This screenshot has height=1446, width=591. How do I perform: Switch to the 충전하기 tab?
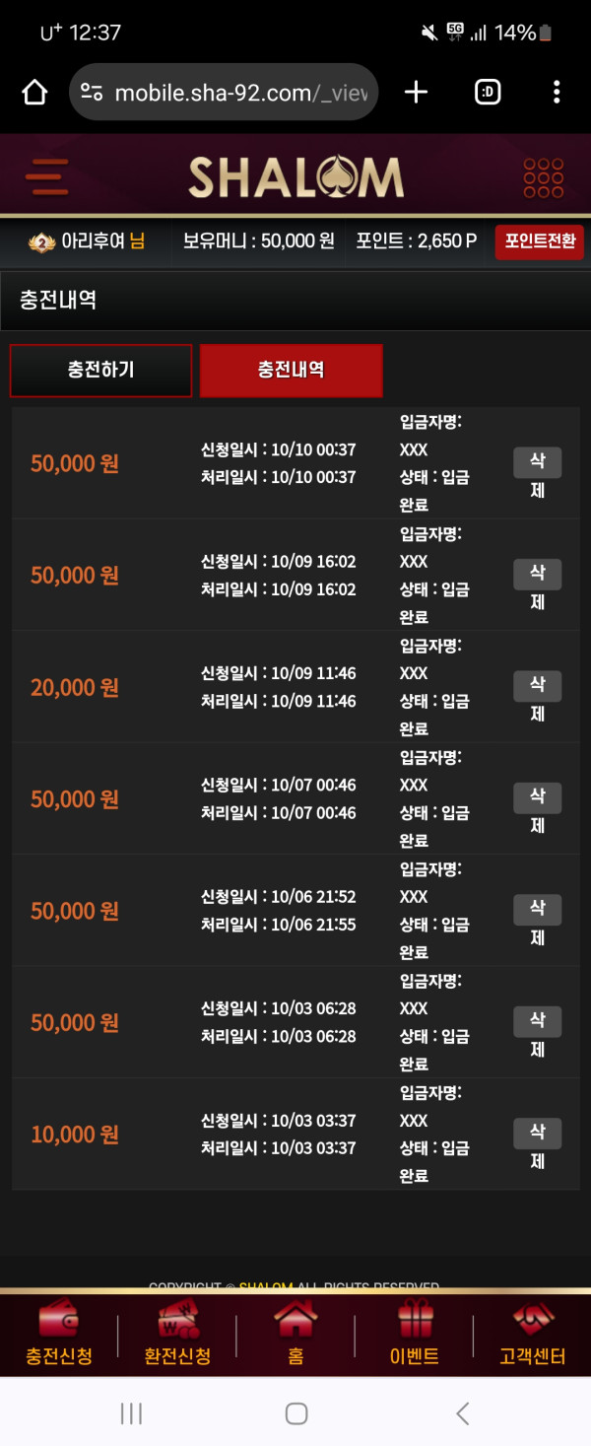coord(100,371)
